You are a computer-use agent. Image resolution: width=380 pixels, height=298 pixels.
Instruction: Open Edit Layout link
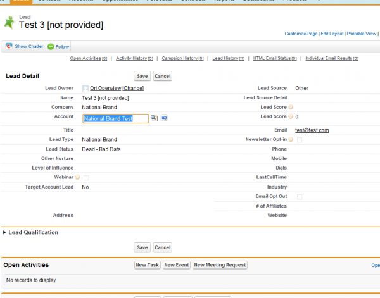click(332, 34)
